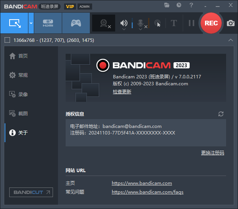The width and height of the screenshot is (238, 209).
Task: Toggle the microphone recording
Action: coord(140,23)
